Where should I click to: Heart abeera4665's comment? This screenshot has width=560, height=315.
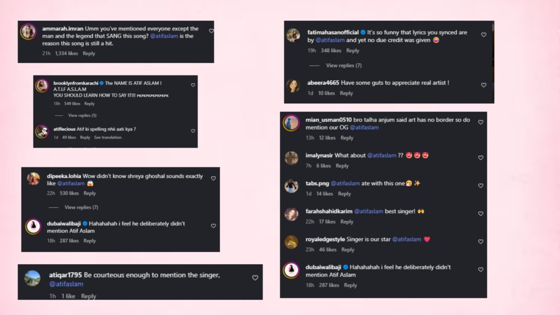tap(483, 85)
